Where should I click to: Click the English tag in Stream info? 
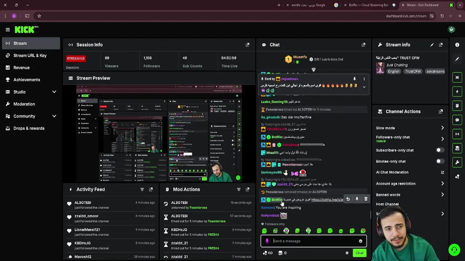pyautogui.click(x=394, y=71)
